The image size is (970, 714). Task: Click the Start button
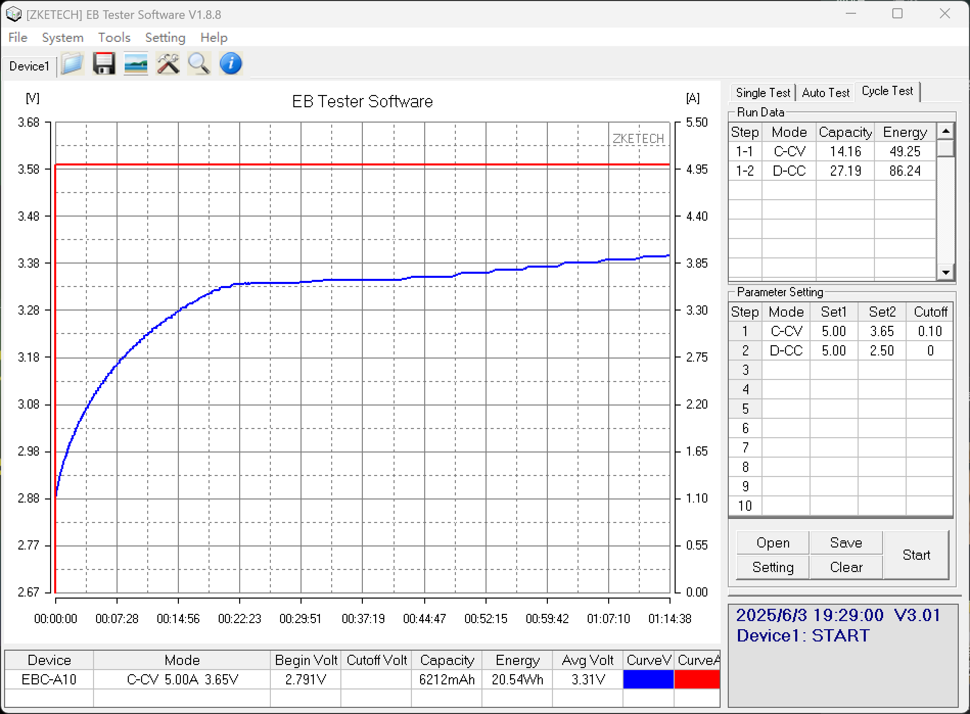916,555
